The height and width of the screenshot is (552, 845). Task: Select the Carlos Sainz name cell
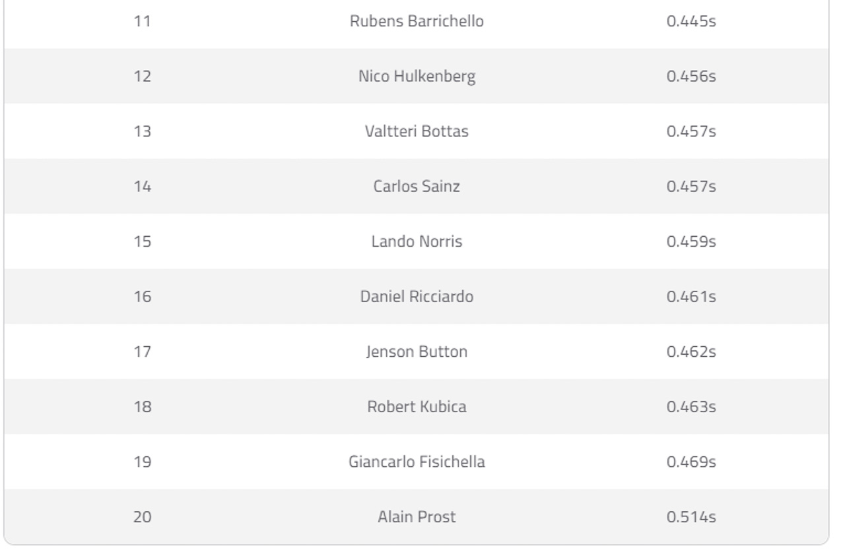417,187
